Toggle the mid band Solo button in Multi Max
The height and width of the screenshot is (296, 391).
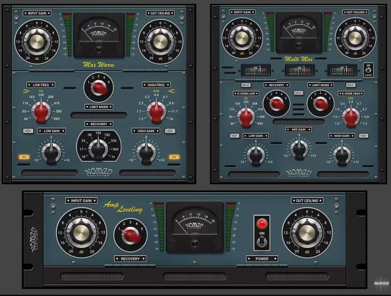click(x=299, y=93)
